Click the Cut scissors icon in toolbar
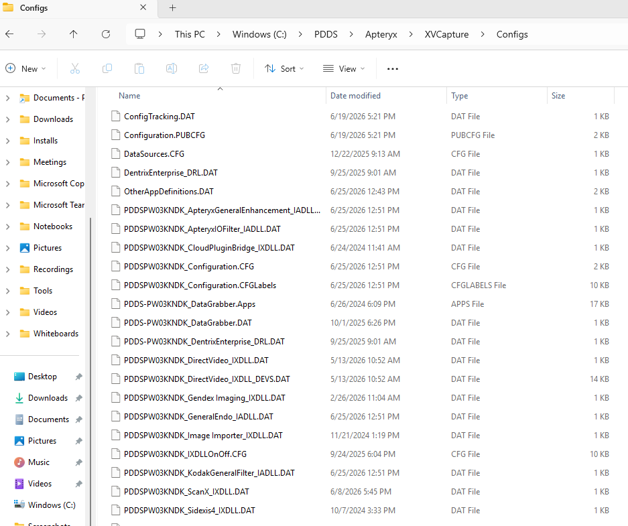Image resolution: width=628 pixels, height=526 pixels. click(75, 68)
